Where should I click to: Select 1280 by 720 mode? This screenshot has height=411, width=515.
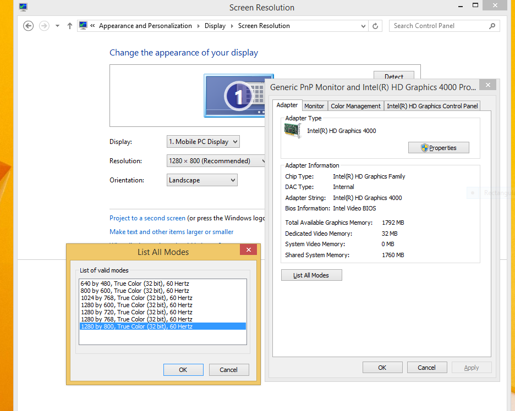pyautogui.click(x=162, y=312)
